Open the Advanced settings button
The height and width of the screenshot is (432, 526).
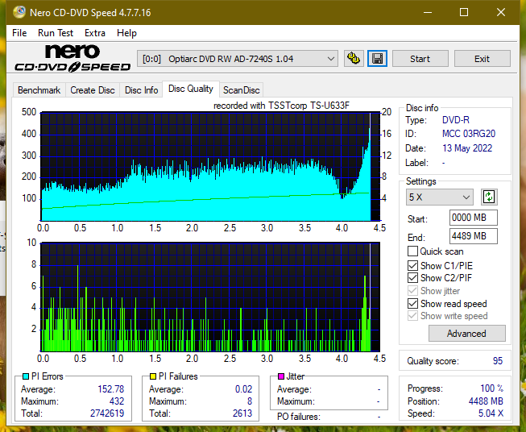coord(466,334)
